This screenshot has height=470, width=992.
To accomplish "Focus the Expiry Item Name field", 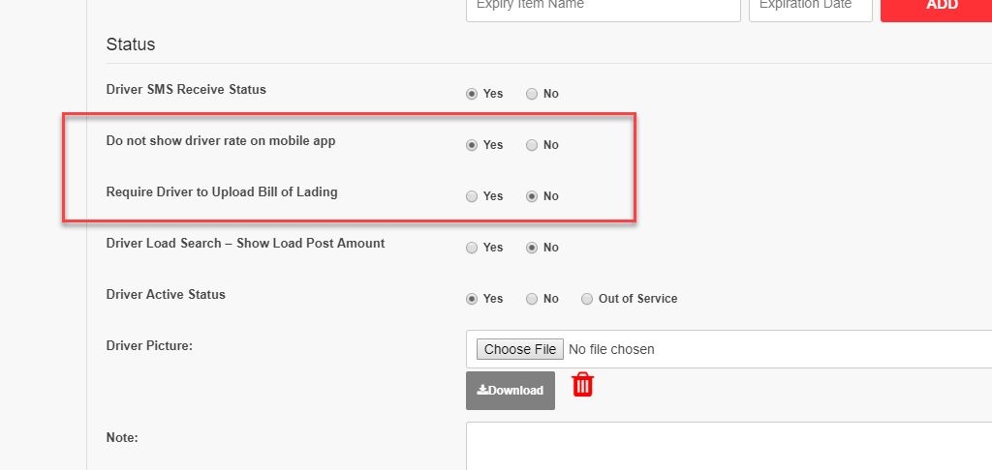I will point(604,8).
